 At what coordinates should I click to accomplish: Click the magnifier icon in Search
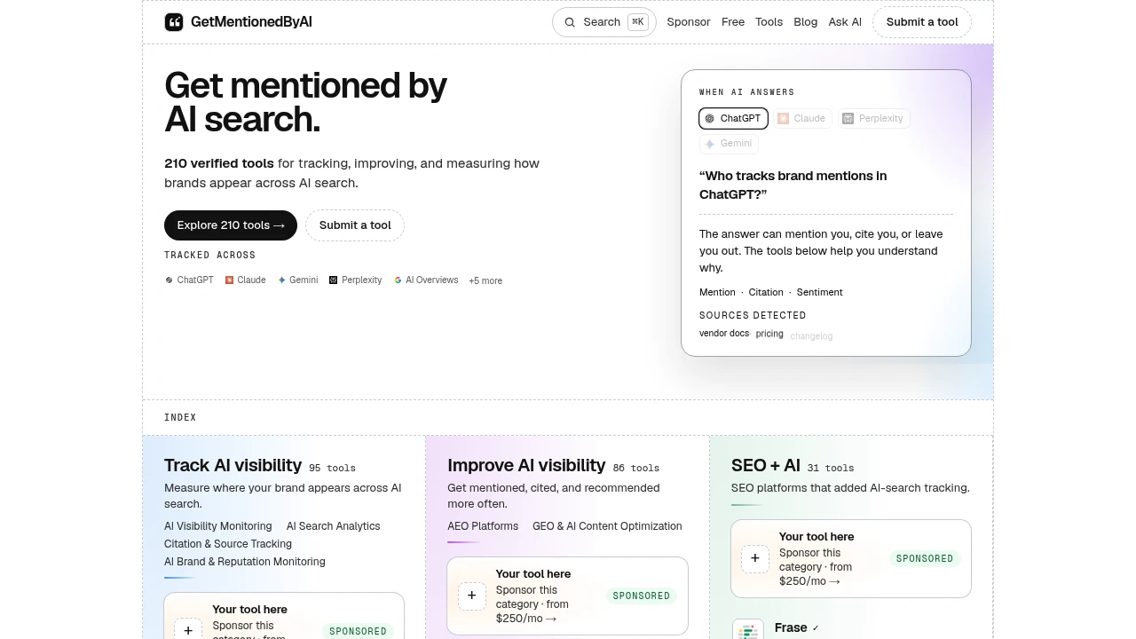click(570, 22)
